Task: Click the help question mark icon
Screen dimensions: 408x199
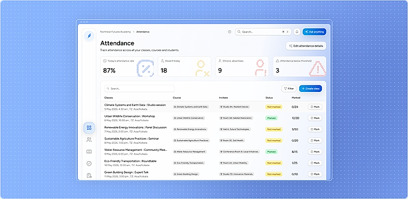Action: (229, 32)
